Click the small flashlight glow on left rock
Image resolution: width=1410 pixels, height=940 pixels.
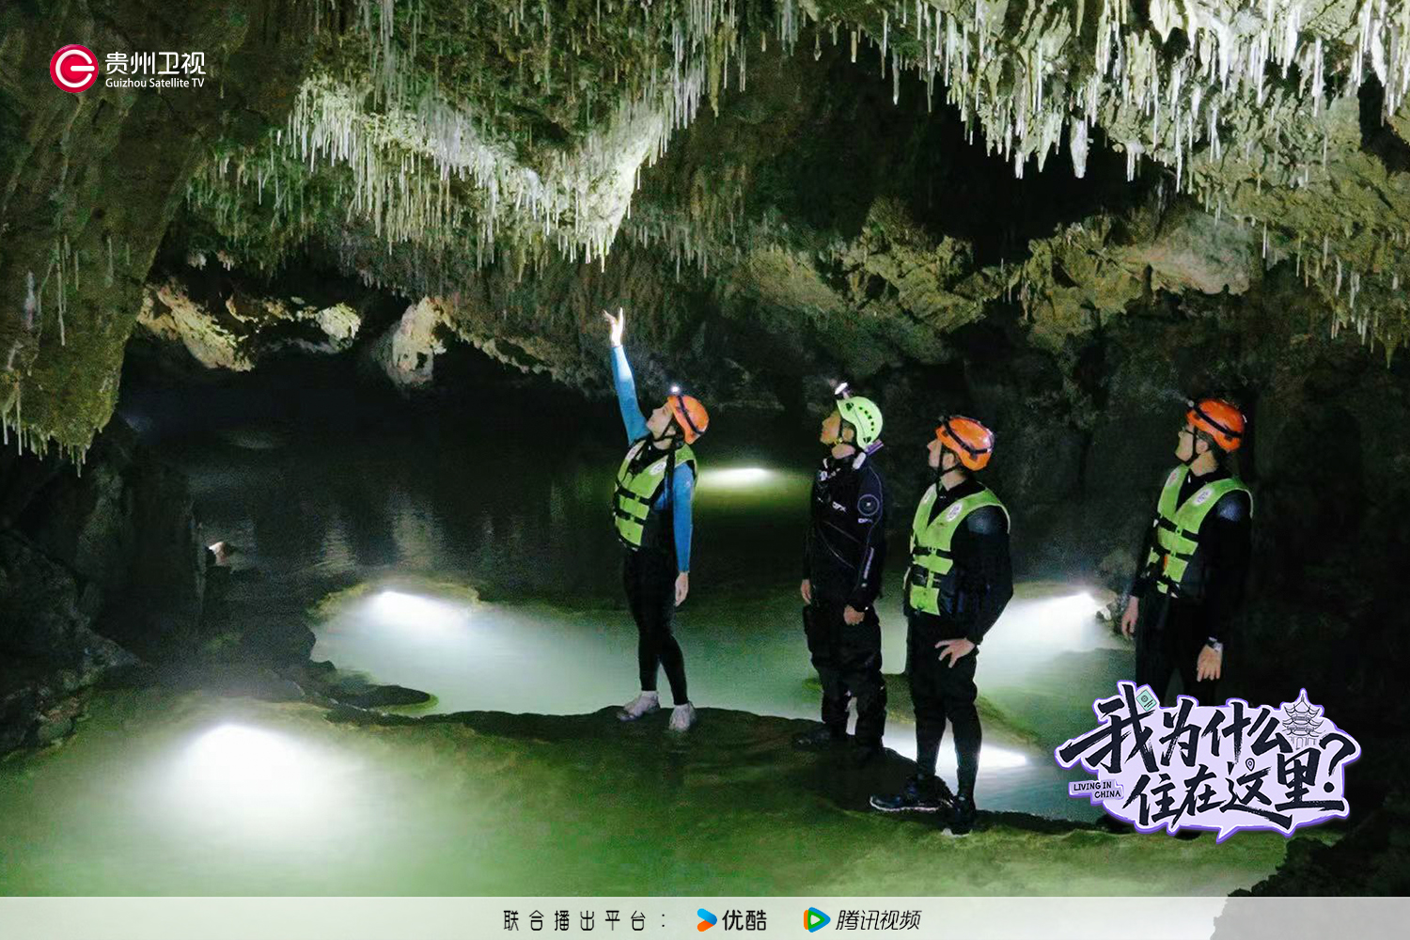point(216,548)
